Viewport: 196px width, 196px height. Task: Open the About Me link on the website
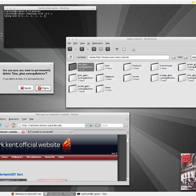point(49,157)
